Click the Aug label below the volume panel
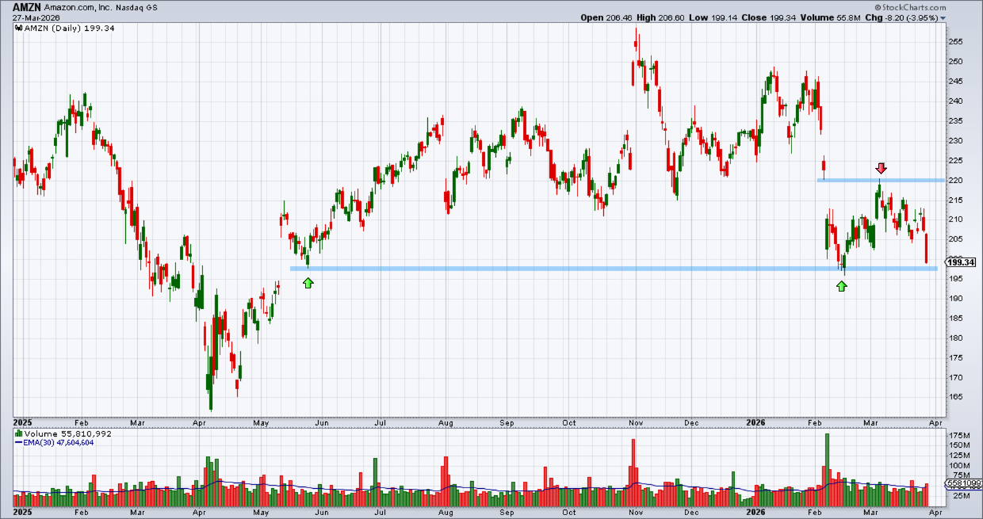This screenshot has width=983, height=519. point(446,513)
